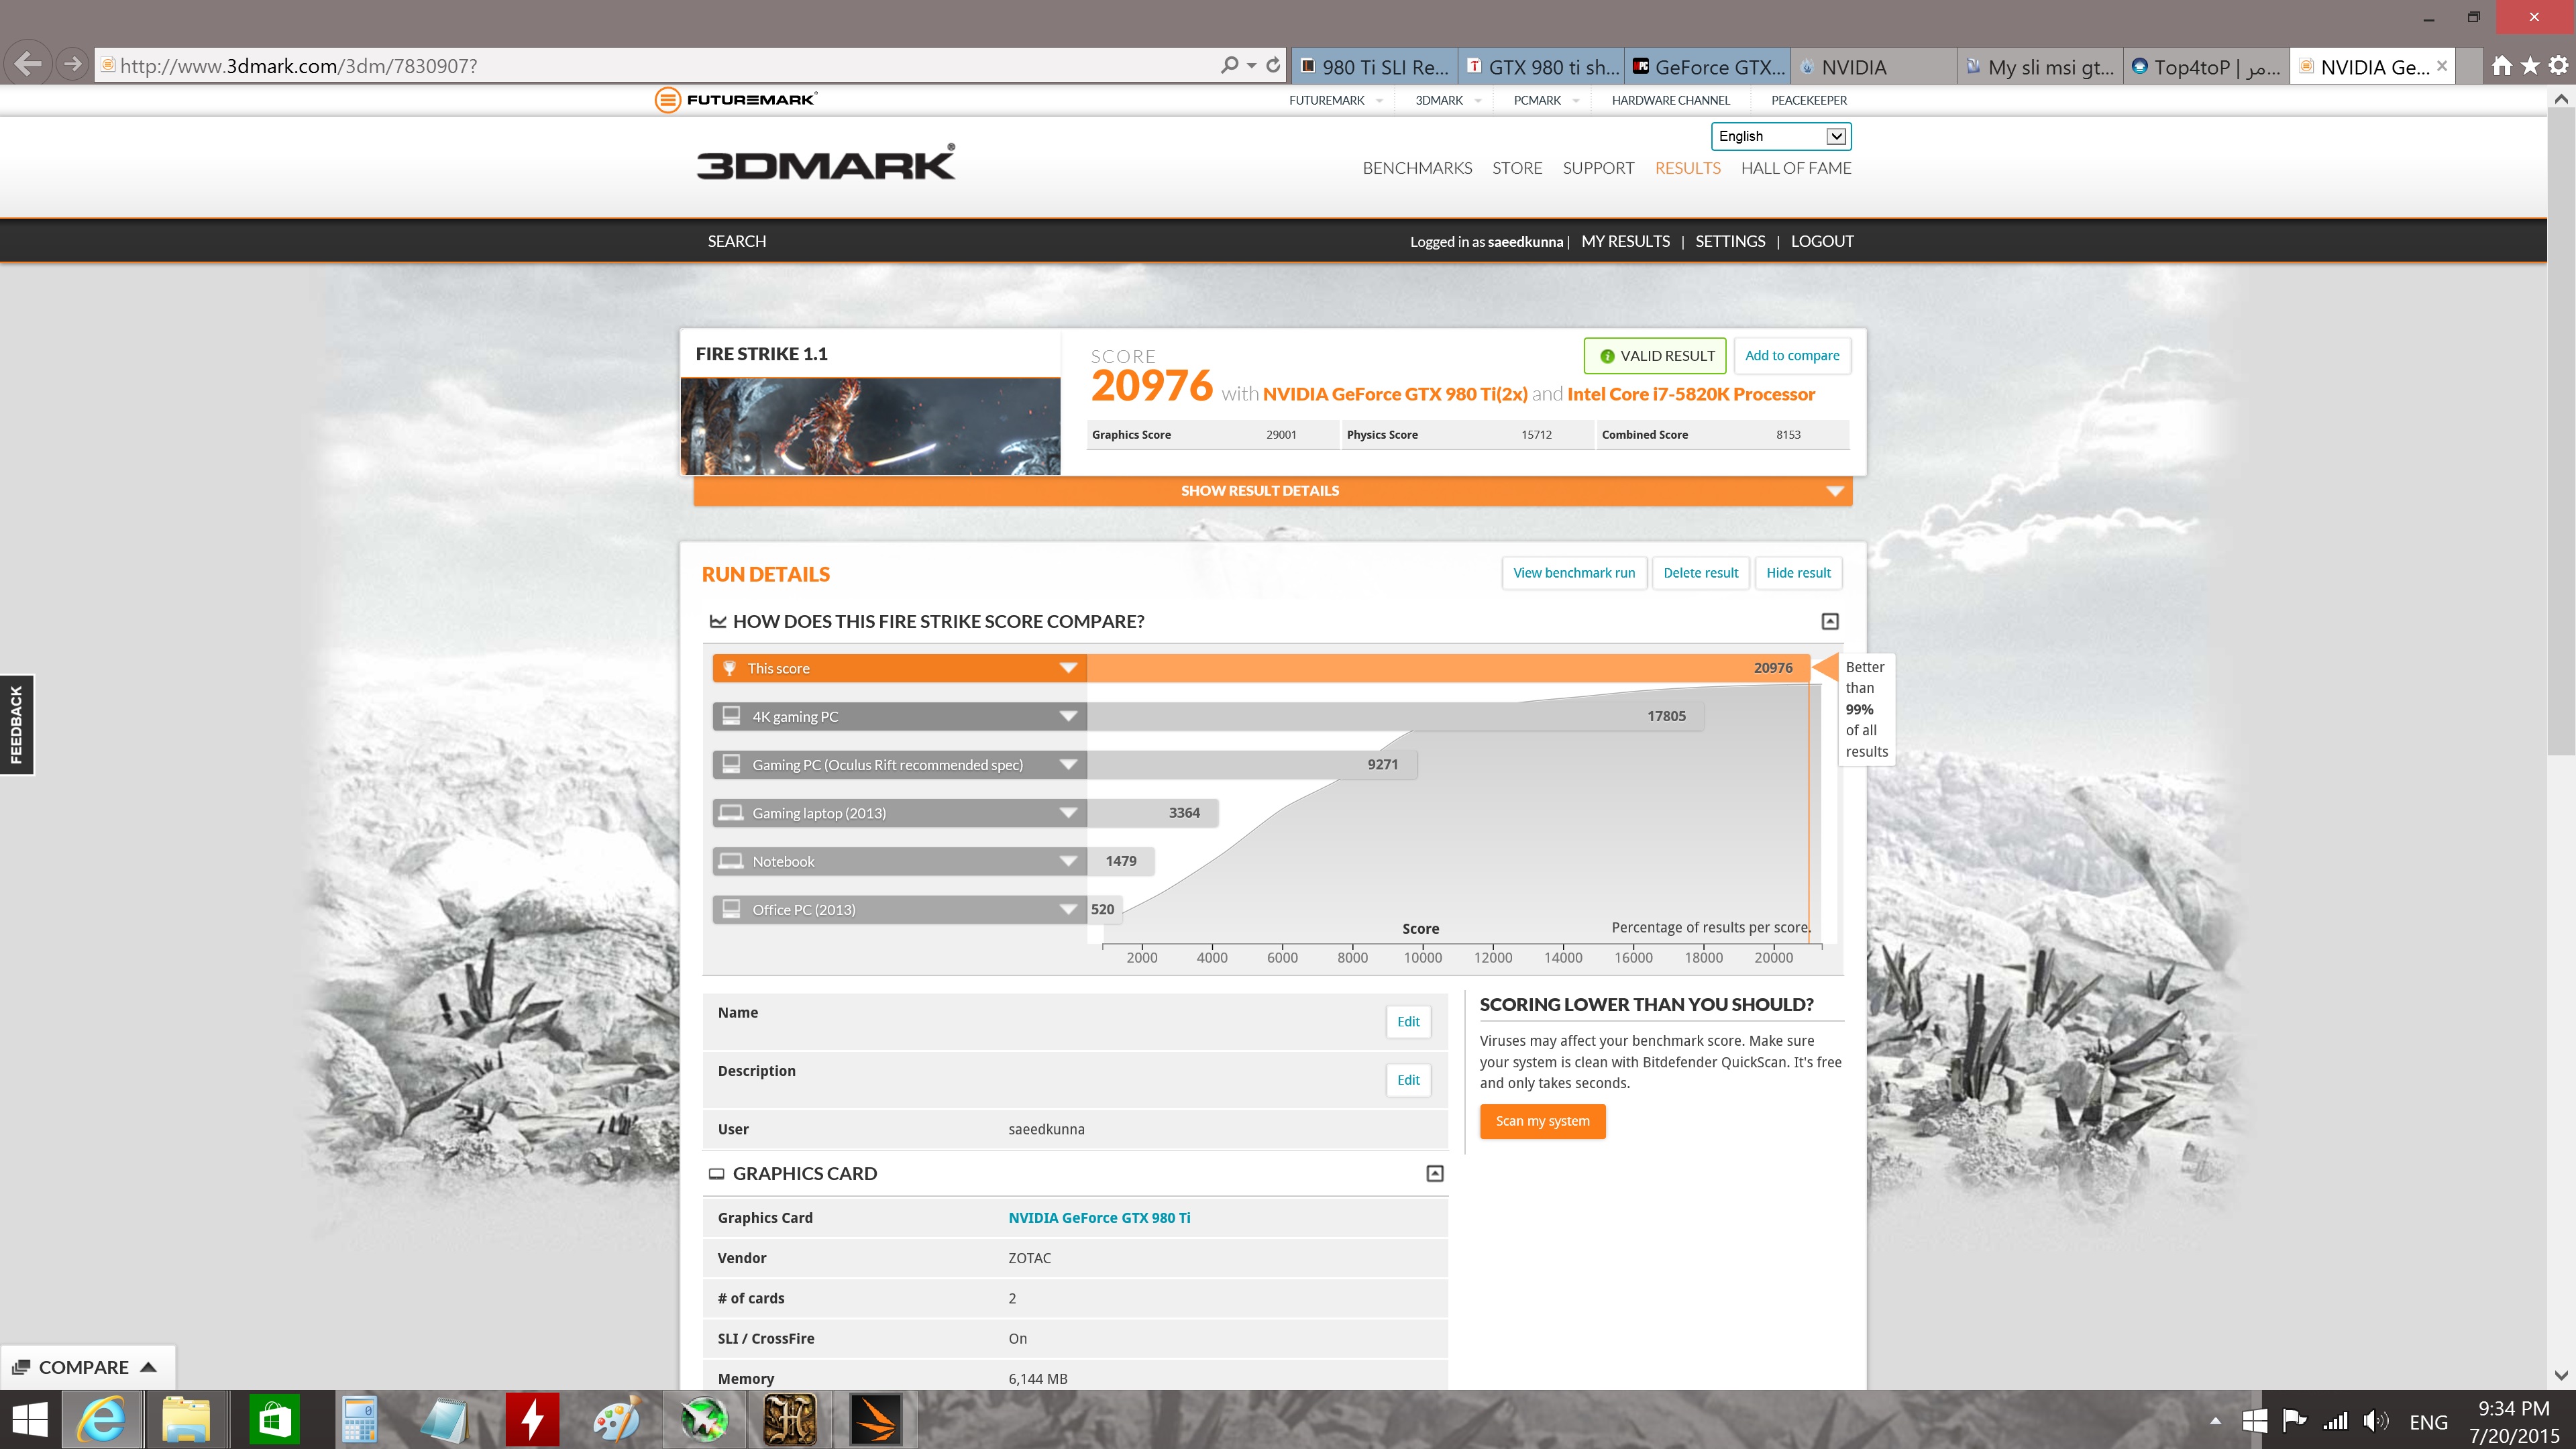
Task: Click the Fire Strike thumbnail image
Action: [x=870, y=426]
